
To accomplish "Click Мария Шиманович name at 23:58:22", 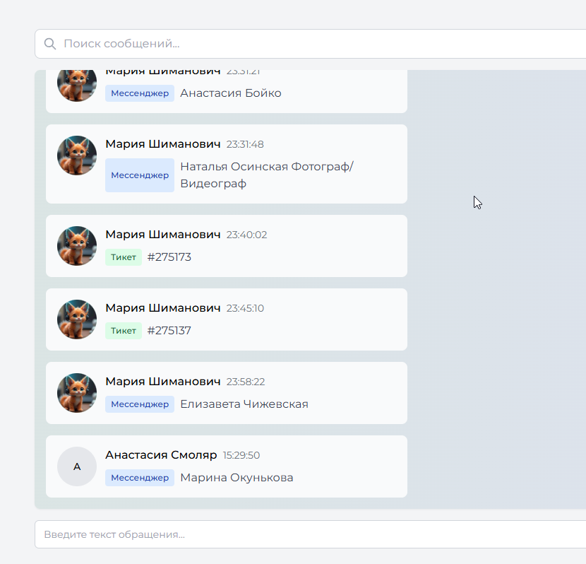I will 163,381.
